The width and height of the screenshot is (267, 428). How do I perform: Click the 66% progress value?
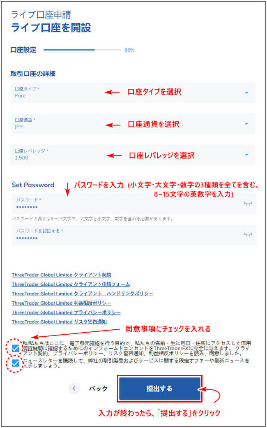129,50
